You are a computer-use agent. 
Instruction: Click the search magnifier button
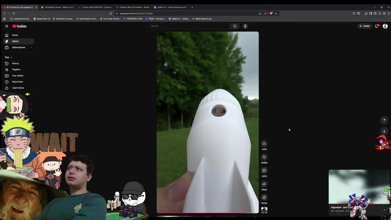[235, 26]
